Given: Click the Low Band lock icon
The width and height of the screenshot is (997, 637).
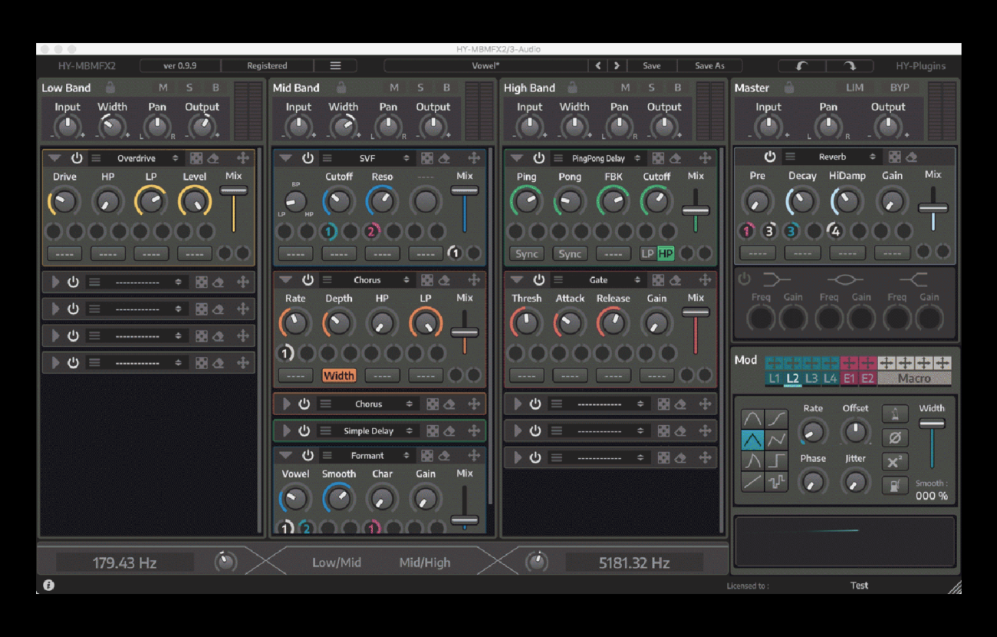Looking at the screenshot, I should click(x=110, y=87).
